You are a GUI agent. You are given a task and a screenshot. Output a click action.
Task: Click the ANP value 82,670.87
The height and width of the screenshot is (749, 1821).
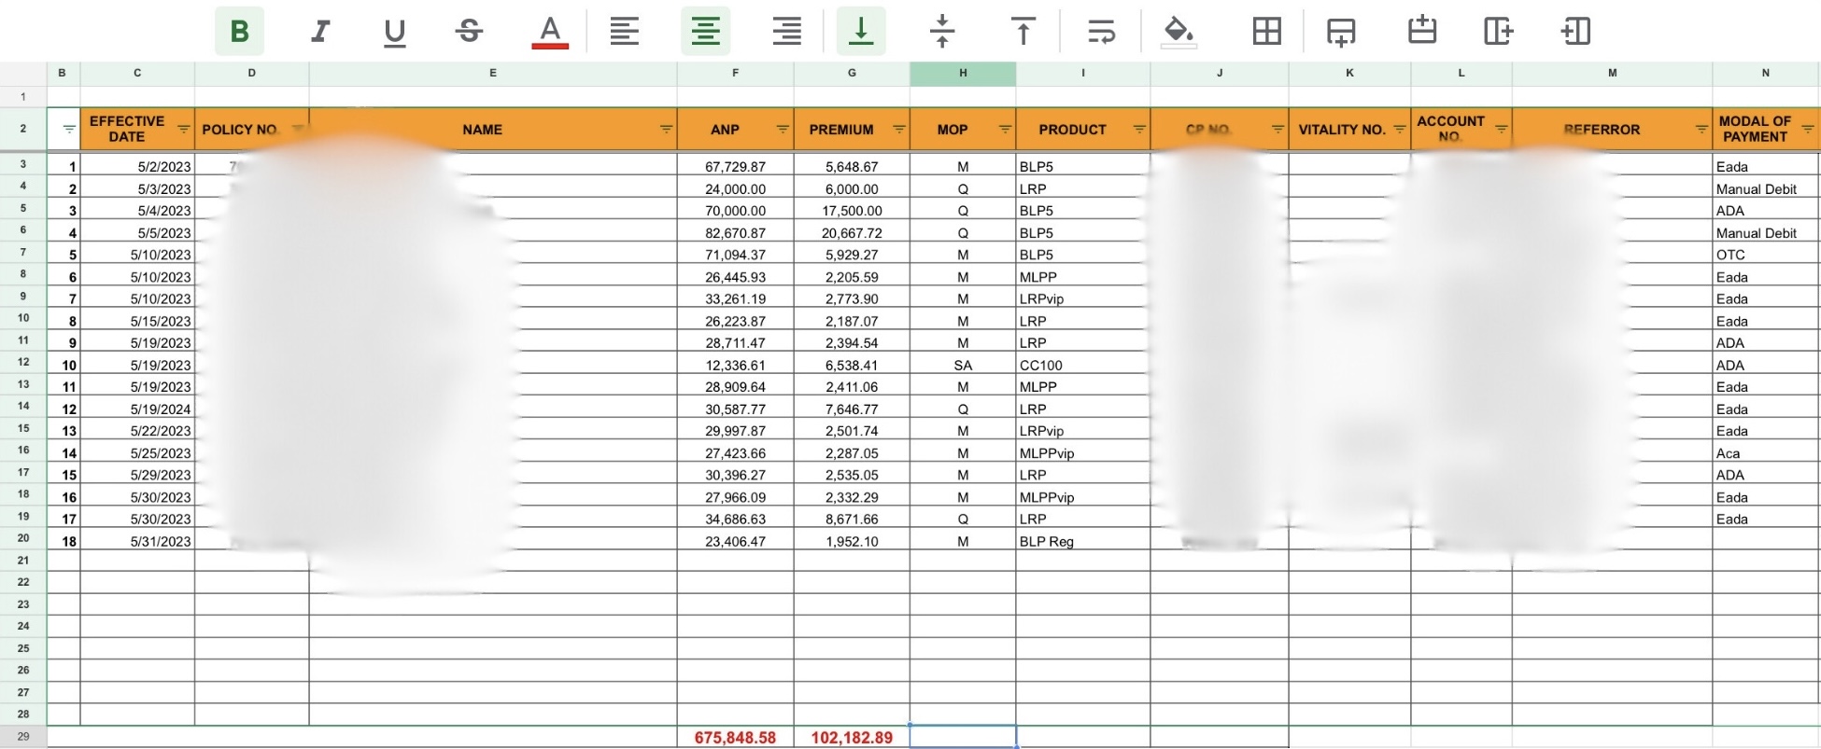(736, 233)
